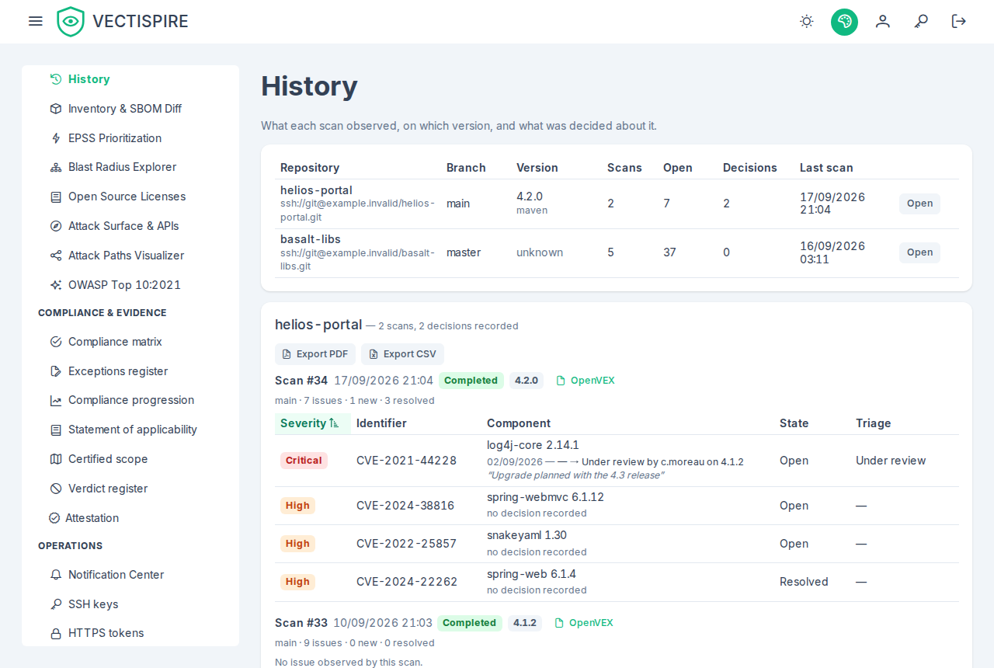Export helios-portal history as CSV
This screenshot has width=994, height=668.
pos(402,354)
